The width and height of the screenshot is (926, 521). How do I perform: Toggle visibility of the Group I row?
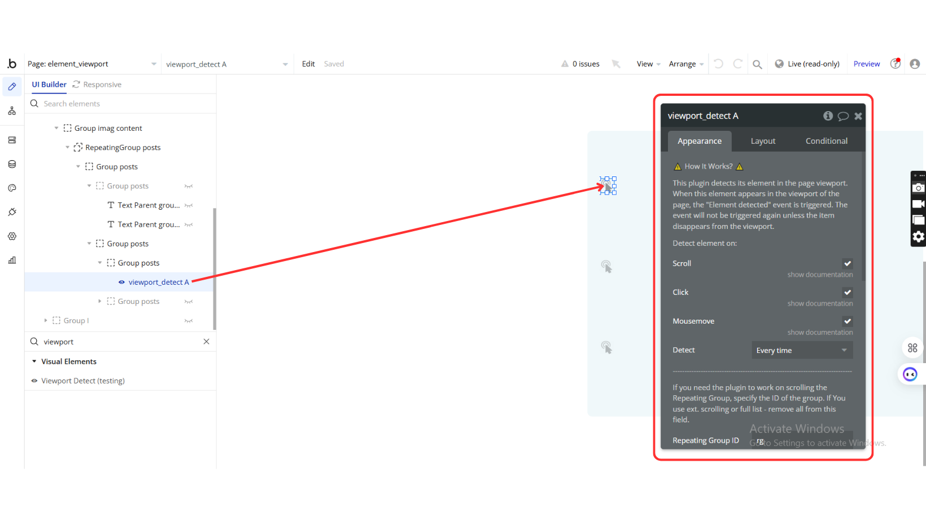point(189,321)
